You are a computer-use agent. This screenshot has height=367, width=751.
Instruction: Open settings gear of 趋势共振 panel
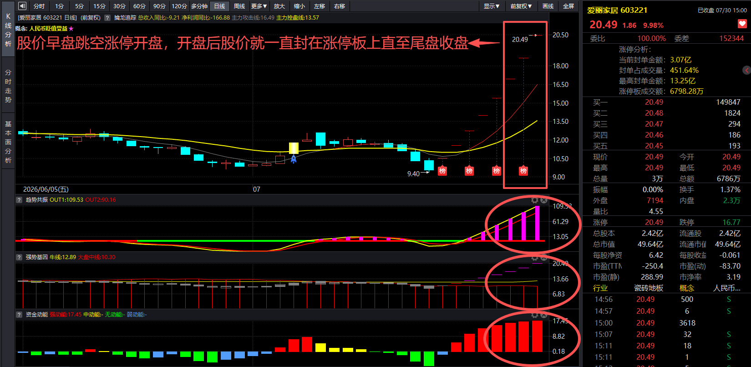535,200
